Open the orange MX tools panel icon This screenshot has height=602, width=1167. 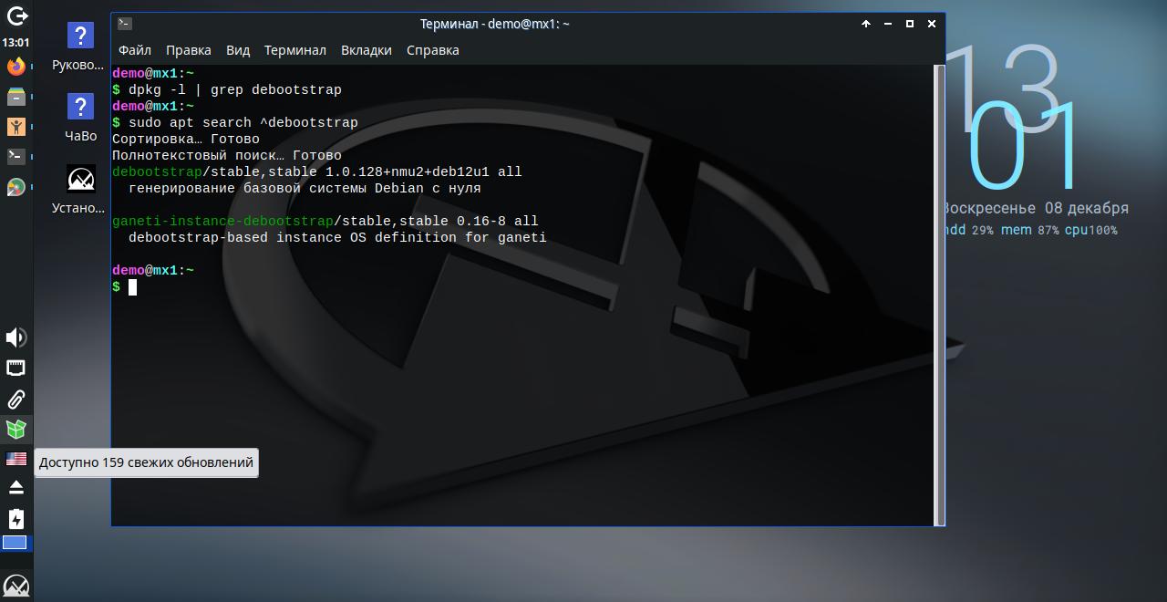[x=15, y=126]
